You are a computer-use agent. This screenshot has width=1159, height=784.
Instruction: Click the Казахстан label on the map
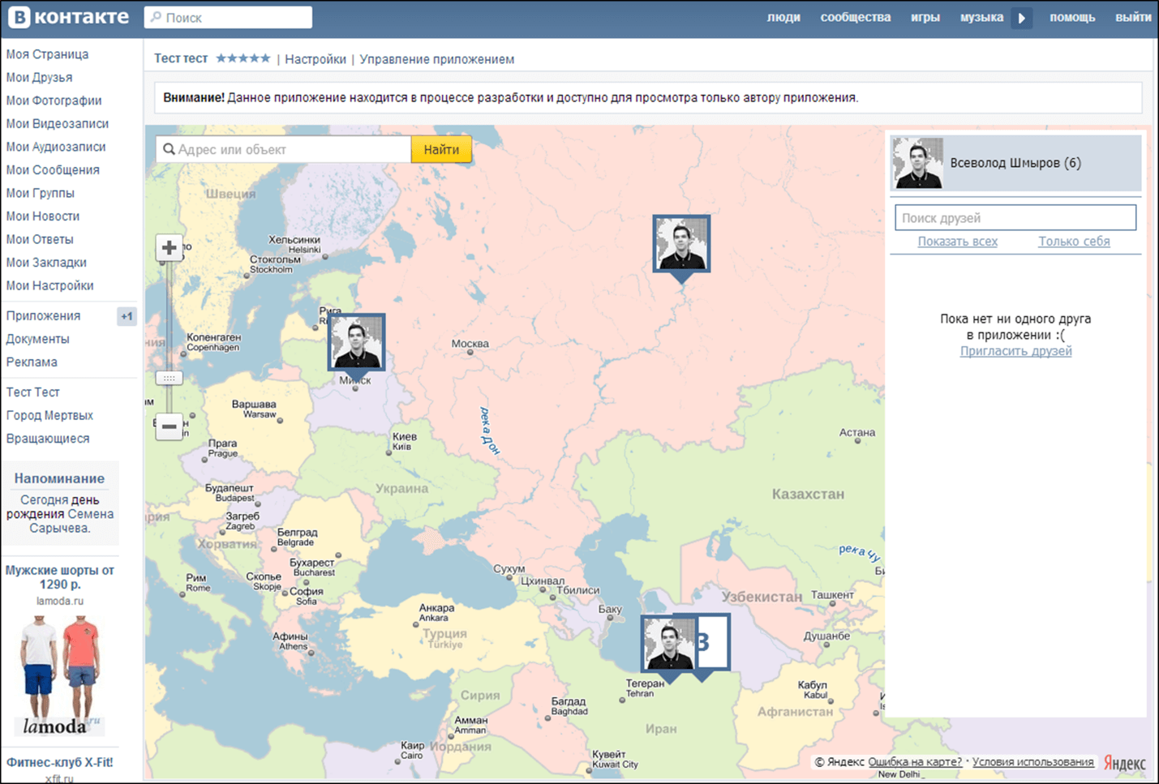click(808, 494)
